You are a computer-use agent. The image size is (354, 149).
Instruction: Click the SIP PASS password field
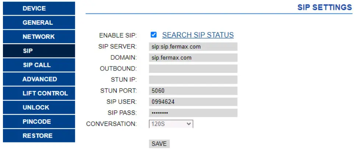(193, 113)
